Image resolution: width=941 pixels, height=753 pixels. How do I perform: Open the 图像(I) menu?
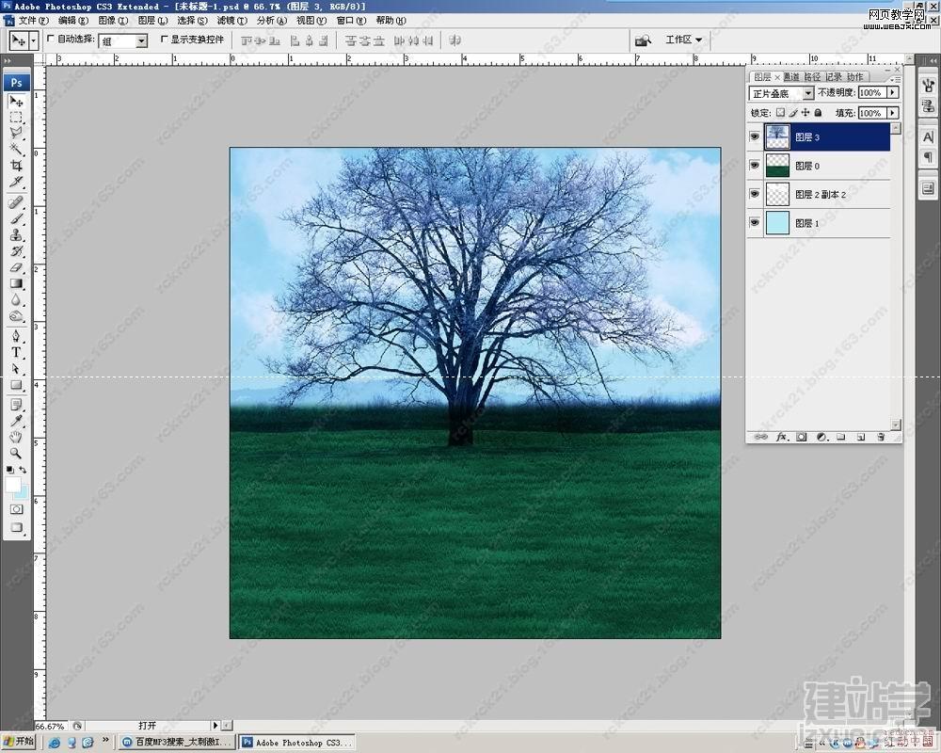(113, 21)
